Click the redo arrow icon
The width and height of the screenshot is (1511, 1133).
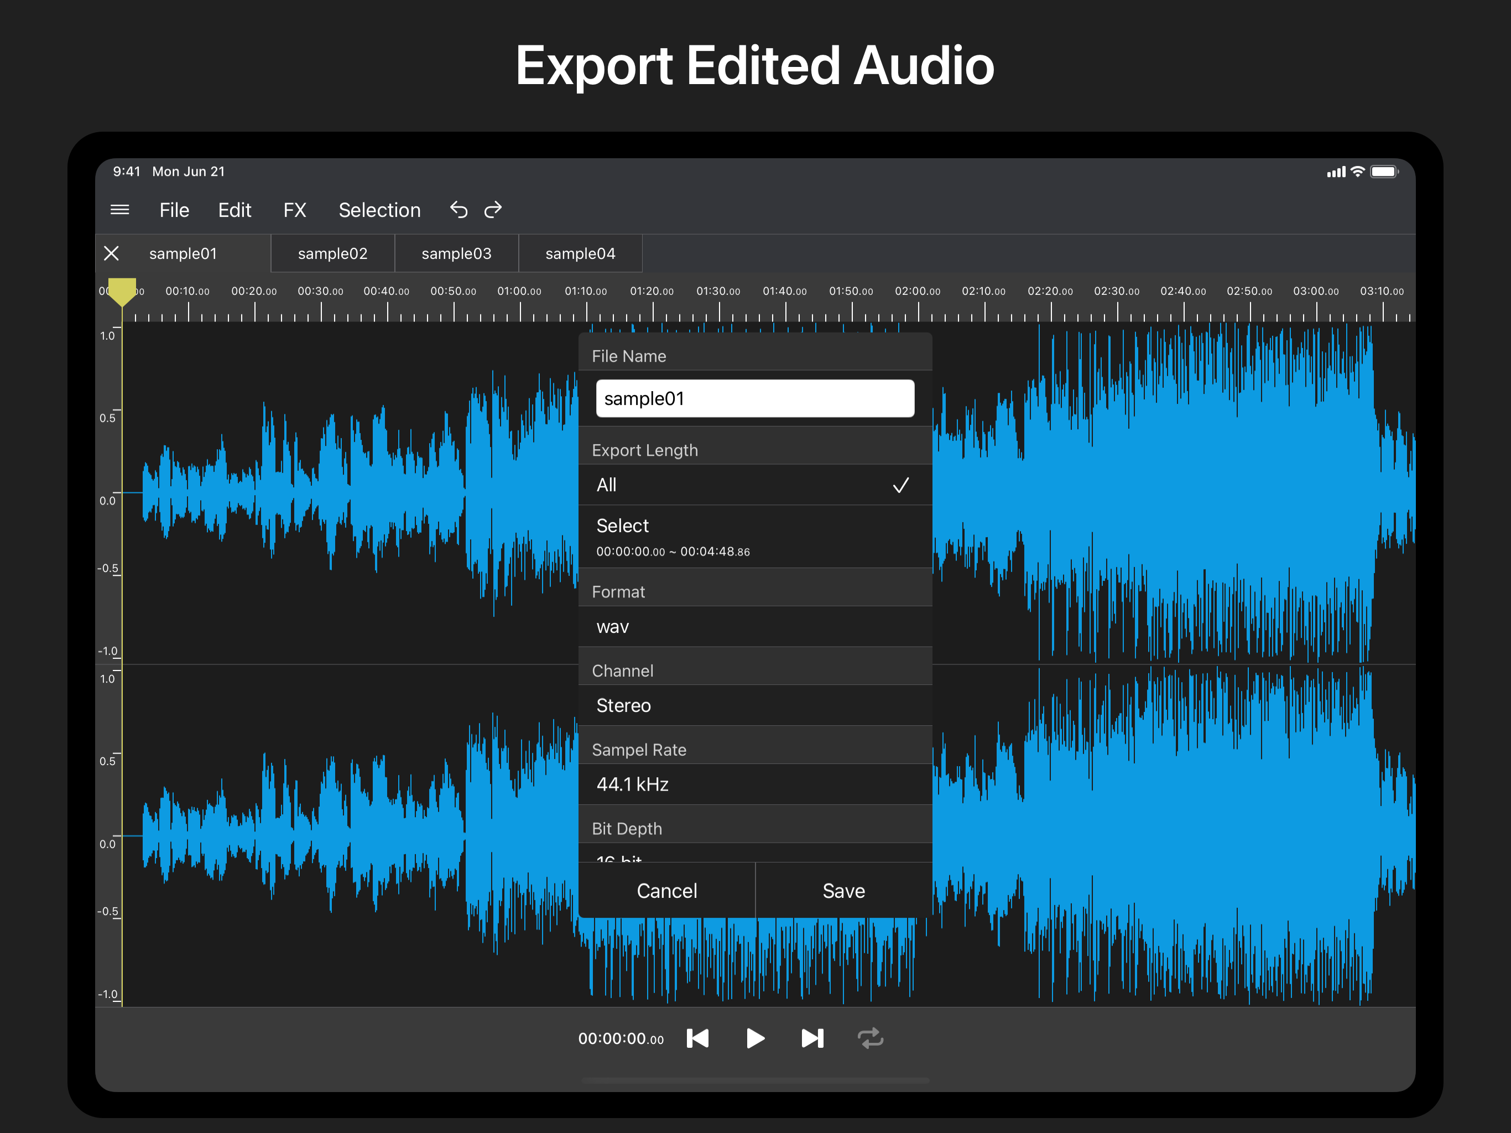tap(493, 210)
